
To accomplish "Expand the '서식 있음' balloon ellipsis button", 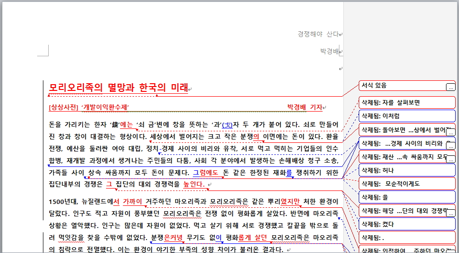I will pos(450,87).
